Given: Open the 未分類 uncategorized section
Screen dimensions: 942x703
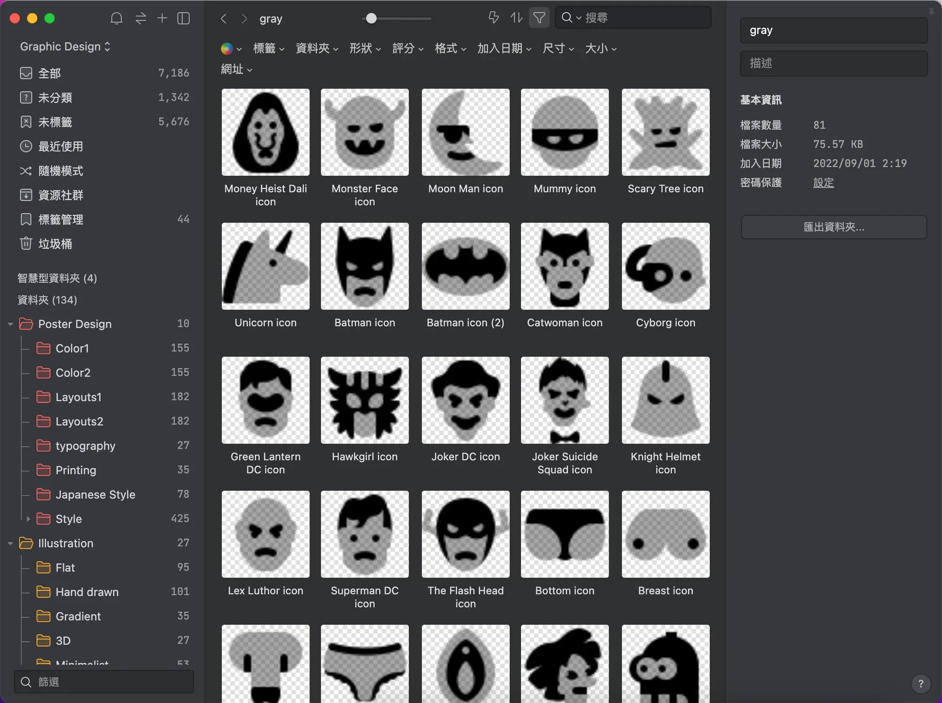Looking at the screenshot, I should (x=104, y=98).
